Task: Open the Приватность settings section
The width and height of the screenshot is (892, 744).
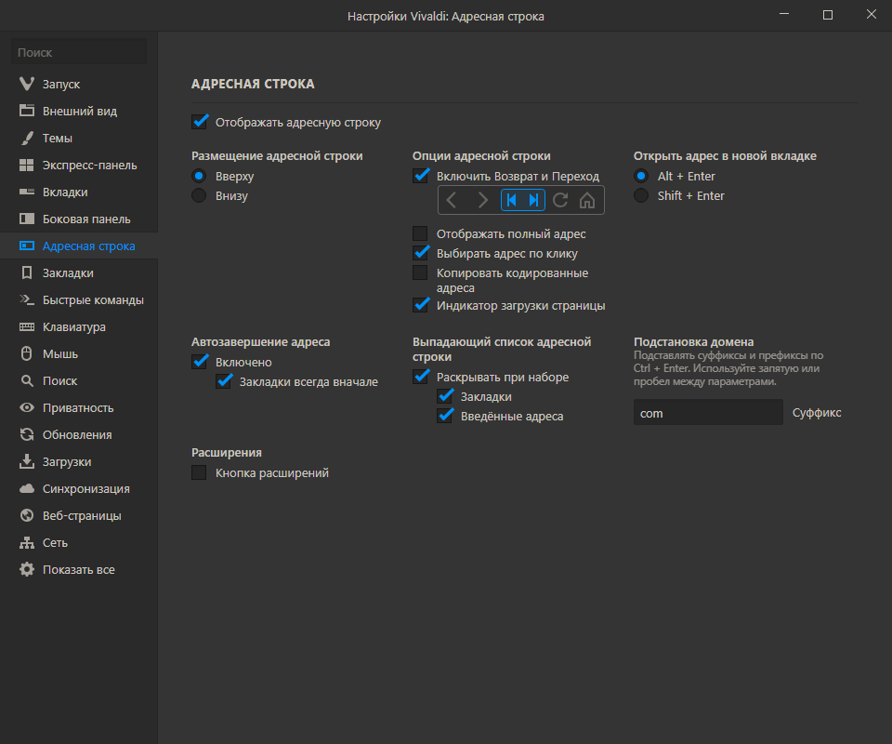Action: coord(78,407)
